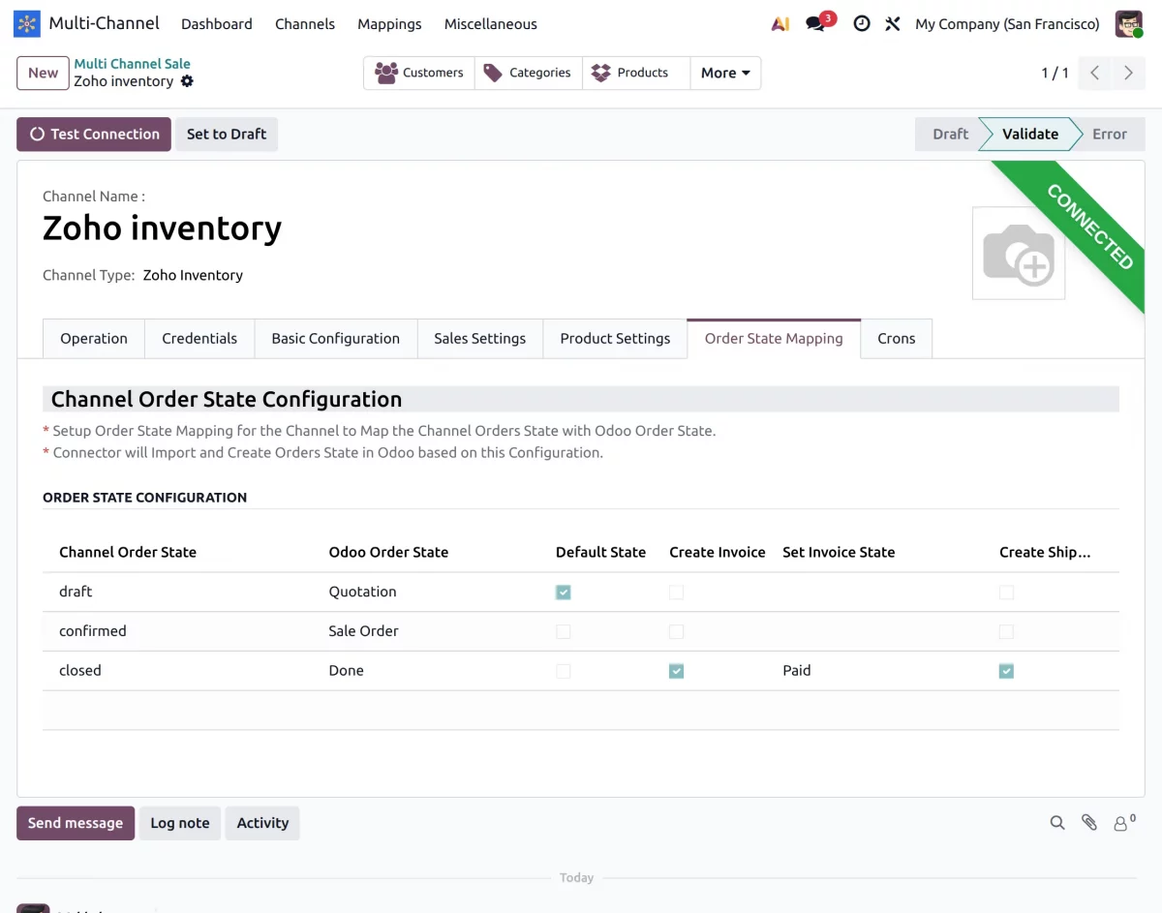This screenshot has width=1162, height=913.
Task: Select the Error status stage
Action: pyautogui.click(x=1110, y=135)
